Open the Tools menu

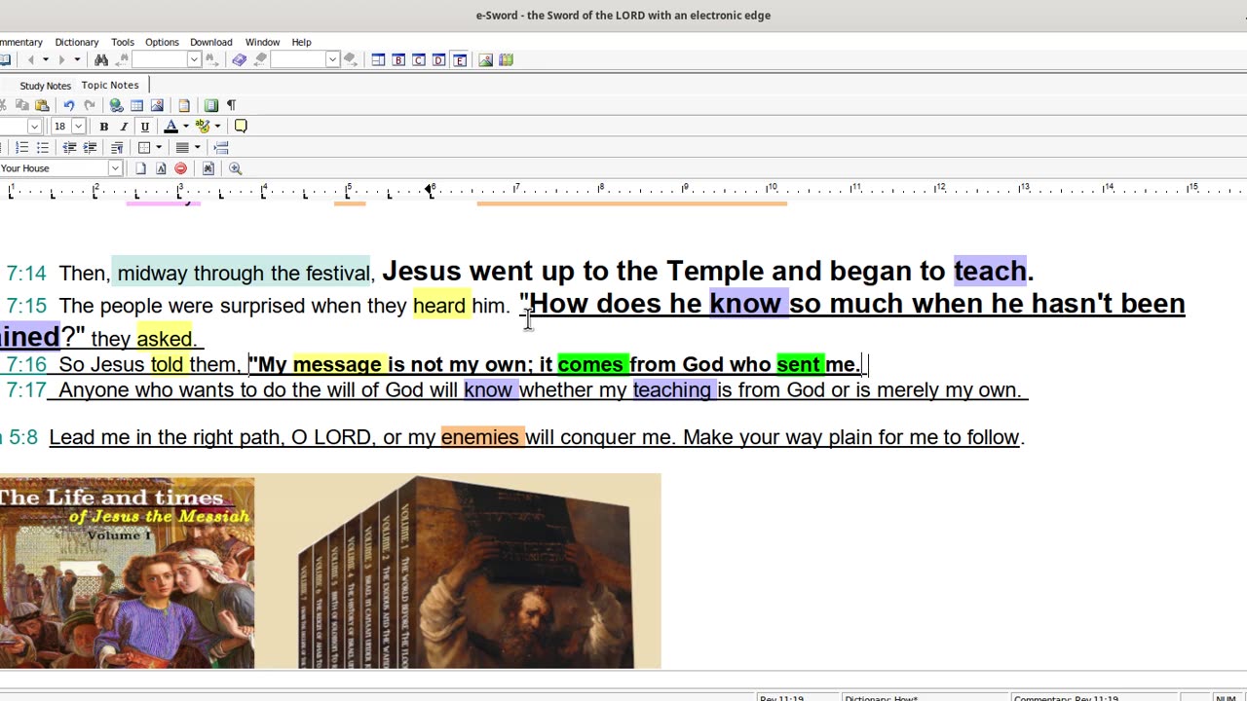click(x=123, y=42)
